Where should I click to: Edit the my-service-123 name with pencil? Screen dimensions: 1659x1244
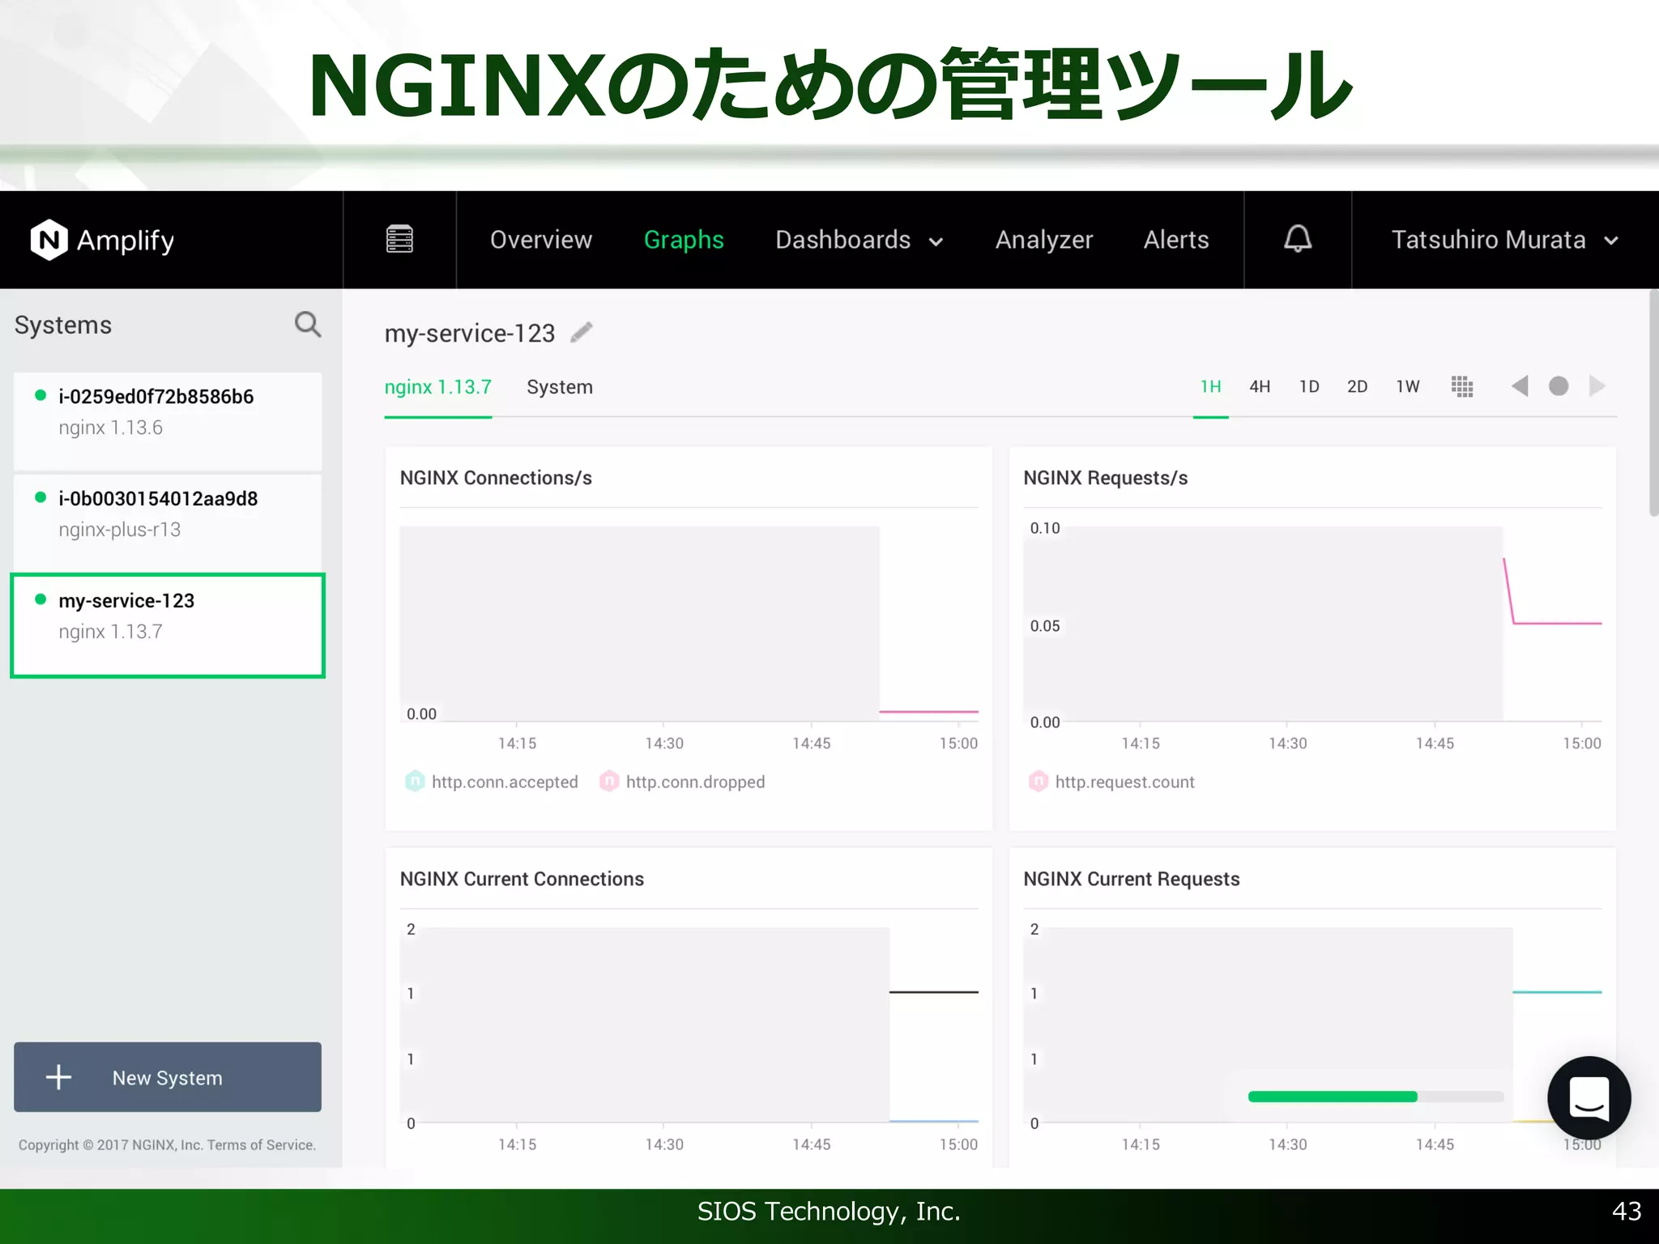coord(582,333)
